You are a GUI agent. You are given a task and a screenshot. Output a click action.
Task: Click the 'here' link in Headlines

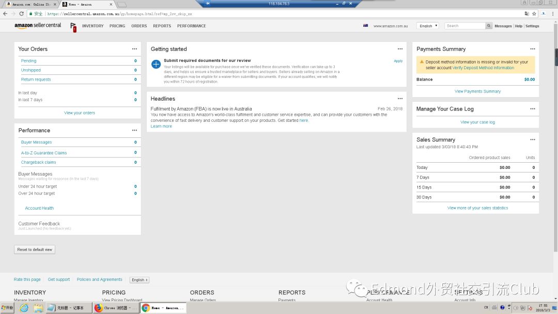click(x=304, y=120)
